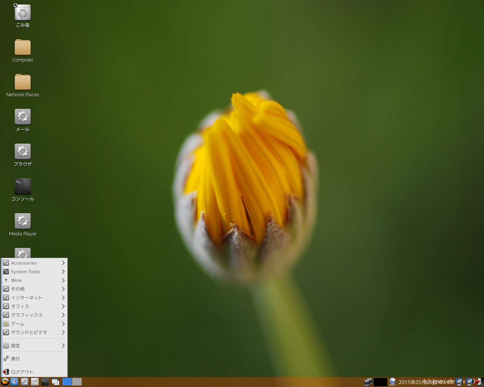This screenshot has width=484, height=387.
Task: Open the file cabinet launcher in the taskbar
Action: click(x=35, y=382)
